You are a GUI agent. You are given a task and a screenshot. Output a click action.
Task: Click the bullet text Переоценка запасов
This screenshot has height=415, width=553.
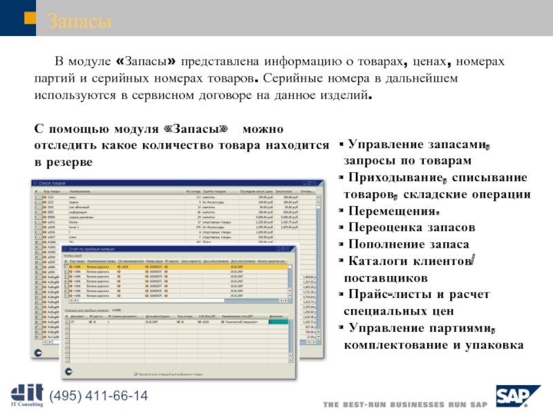coord(411,228)
